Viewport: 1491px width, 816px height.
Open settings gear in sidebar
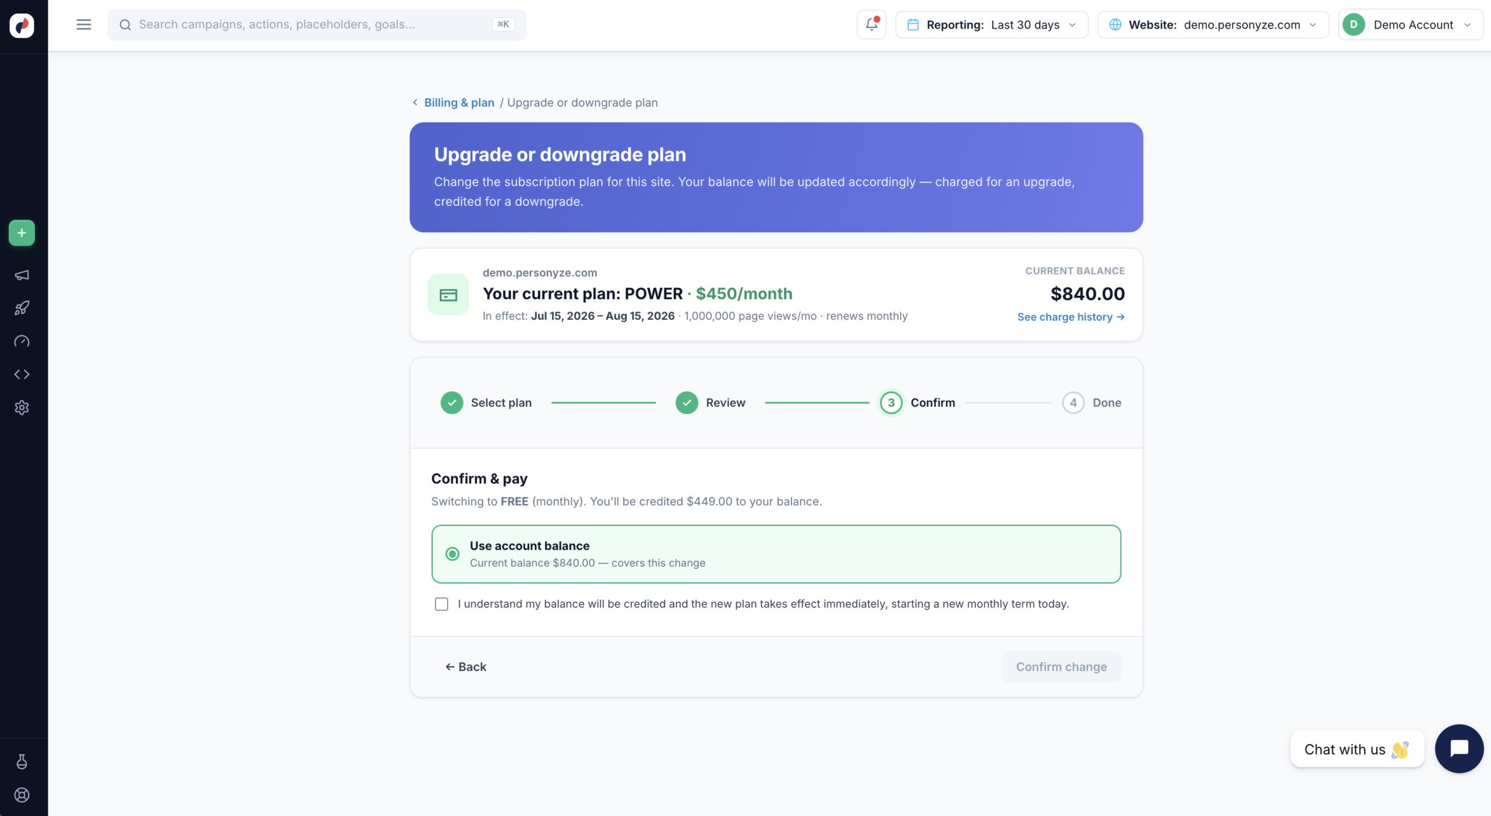(x=22, y=408)
